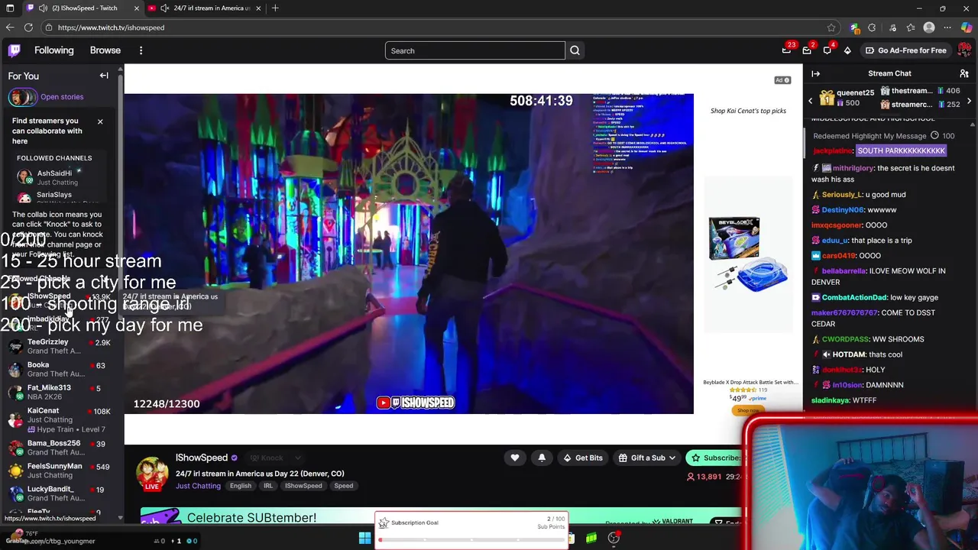978x550 pixels.
Task: Collapse the Stream Chat panel
Action: [x=815, y=73]
